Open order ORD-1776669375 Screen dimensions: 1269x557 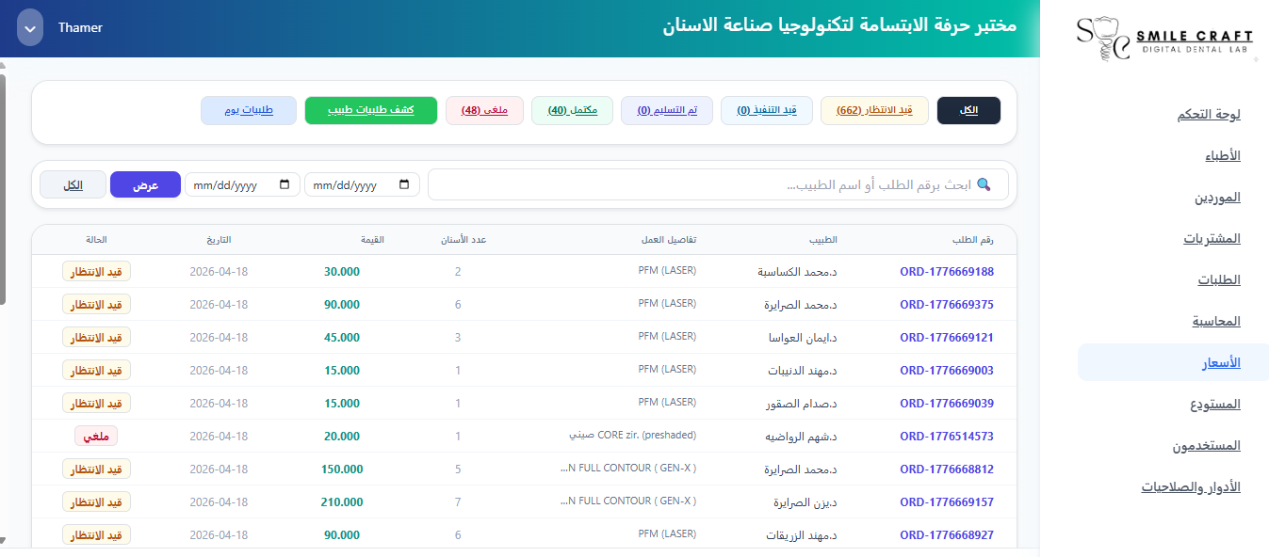947,305
